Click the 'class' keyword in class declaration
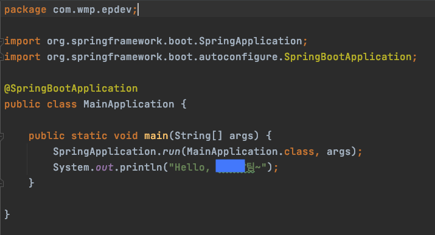The image size is (435, 235). pyautogui.click(x=61, y=104)
